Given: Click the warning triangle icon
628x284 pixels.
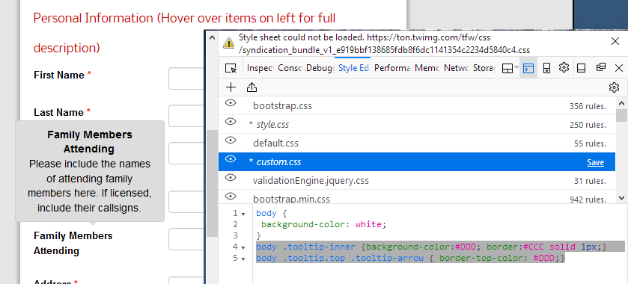Looking at the screenshot, I should [229, 43].
